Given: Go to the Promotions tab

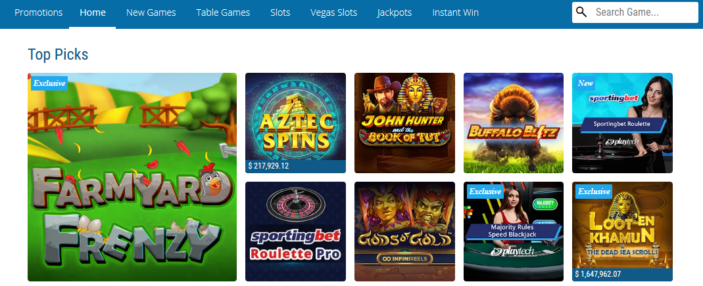Looking at the screenshot, I should click(x=39, y=12).
